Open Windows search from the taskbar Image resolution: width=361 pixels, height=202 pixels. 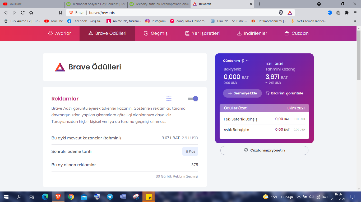coord(19,196)
